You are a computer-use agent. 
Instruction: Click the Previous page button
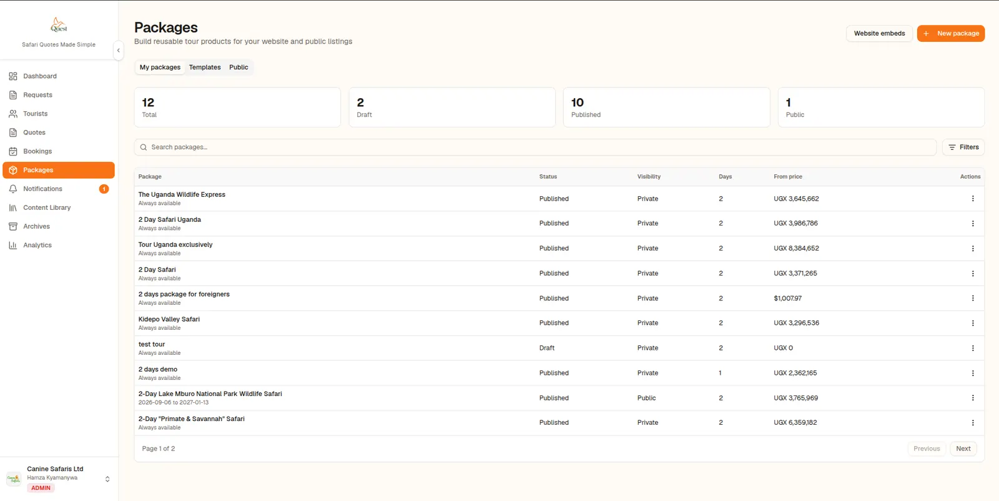[927, 449]
